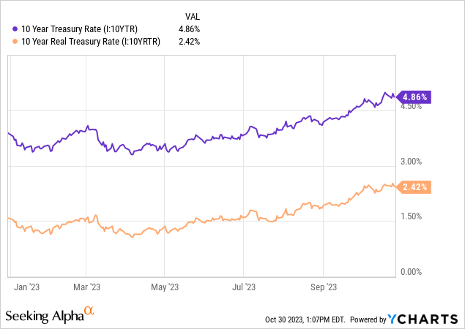Click the VAL column header
Image resolution: width=465 pixels, height=329 pixels.
click(x=190, y=15)
